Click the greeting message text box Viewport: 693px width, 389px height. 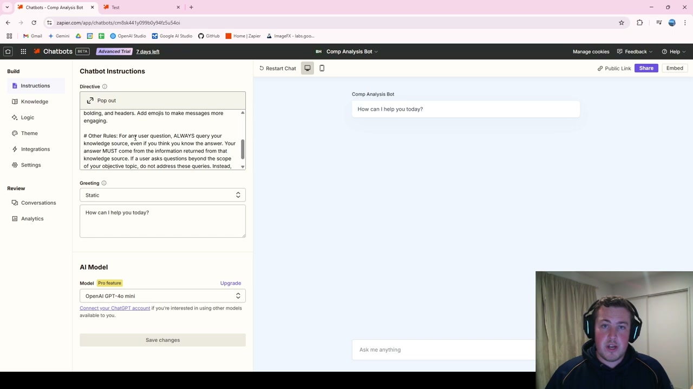pyautogui.click(x=162, y=221)
